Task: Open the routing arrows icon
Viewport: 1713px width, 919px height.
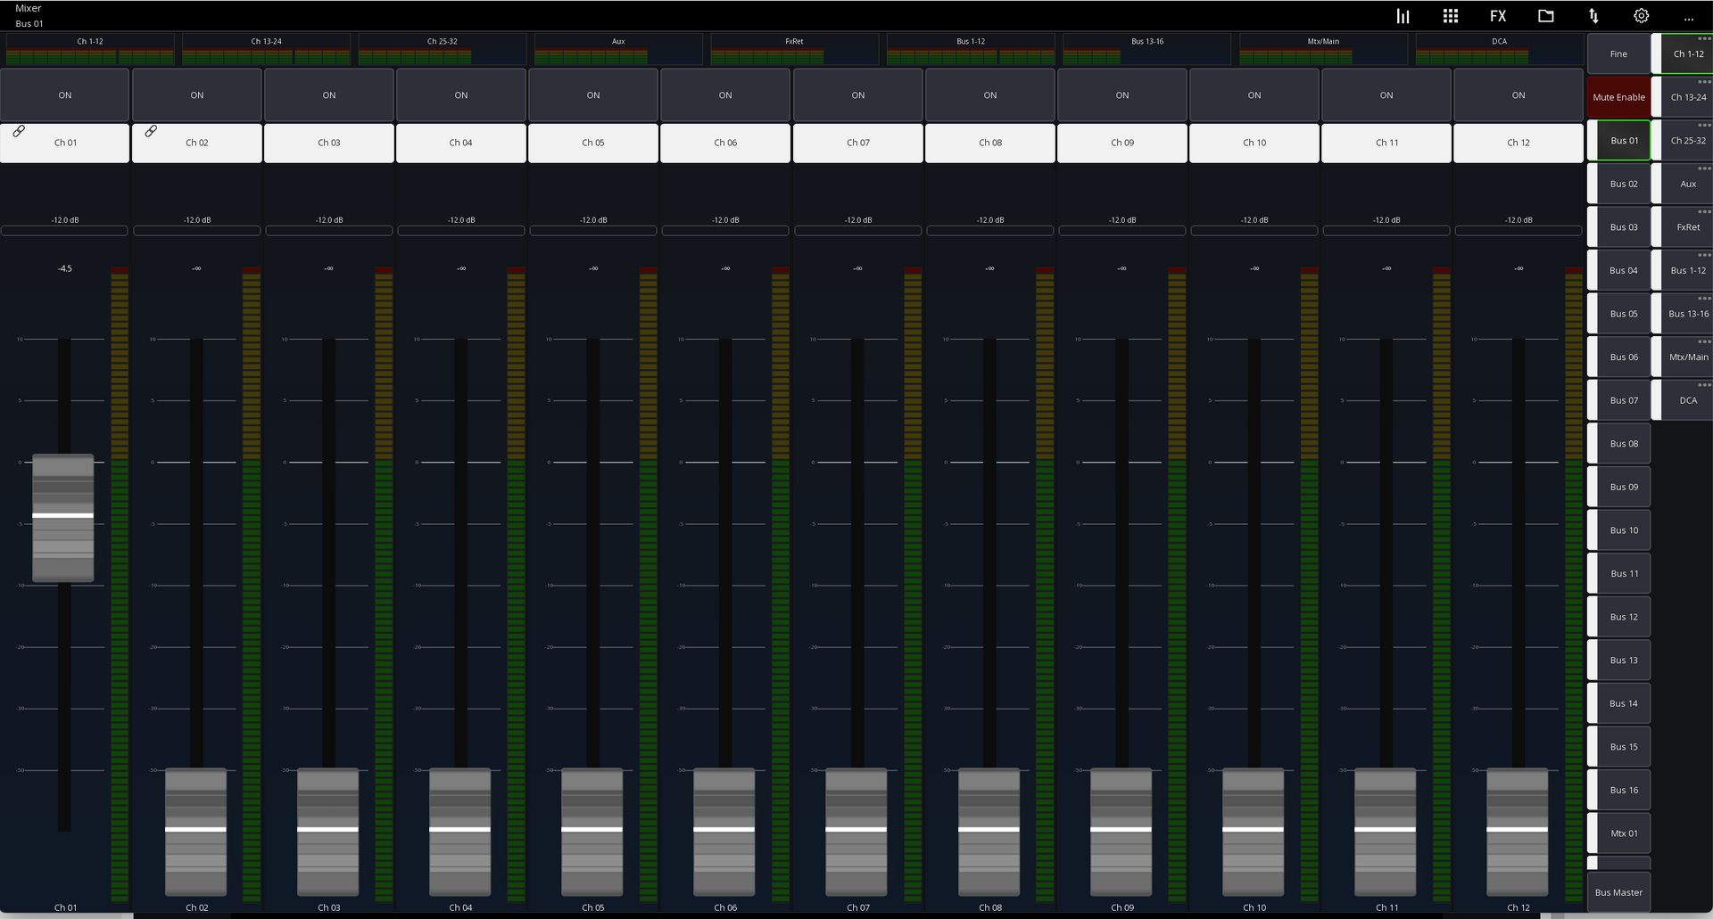Action: coord(1593,16)
